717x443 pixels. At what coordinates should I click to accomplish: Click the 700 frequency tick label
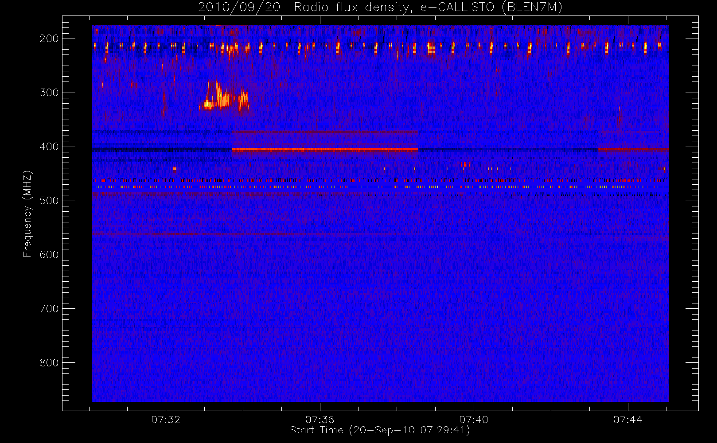pyautogui.click(x=49, y=309)
